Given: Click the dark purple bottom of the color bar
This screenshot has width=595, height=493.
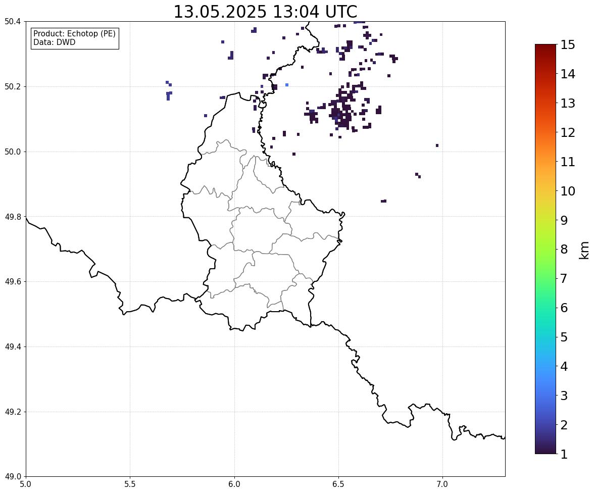Looking at the screenshot, I should click(x=546, y=448).
